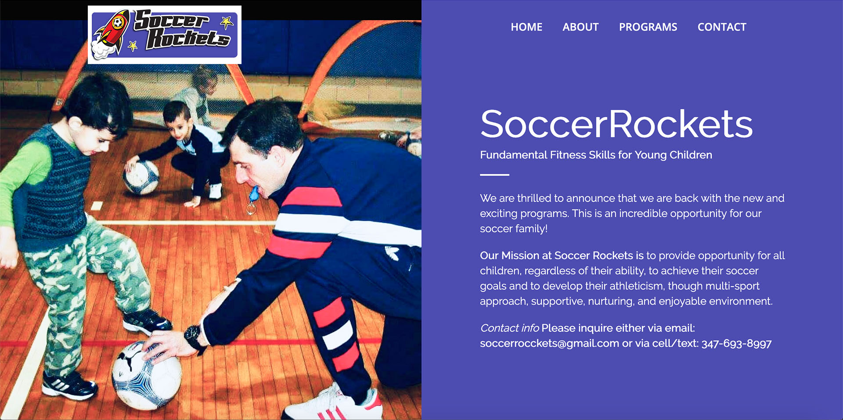The width and height of the screenshot is (843, 420).
Task: Click the Contact info italic label
Action: coord(509,328)
